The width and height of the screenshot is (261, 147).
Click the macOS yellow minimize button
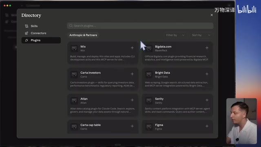tap(7, 6)
